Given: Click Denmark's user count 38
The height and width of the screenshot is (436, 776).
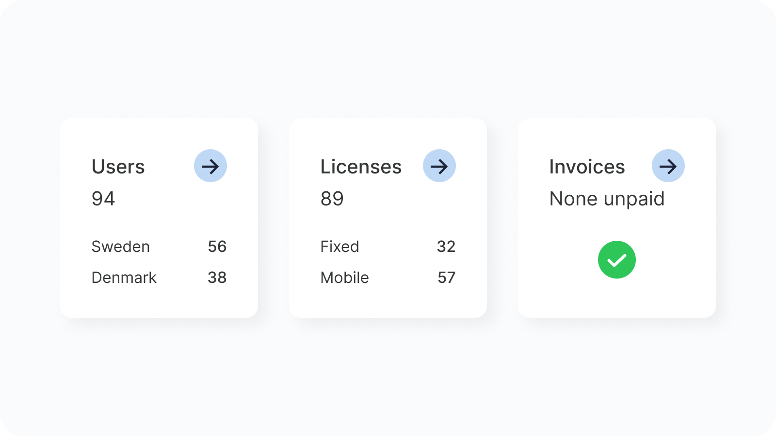Looking at the screenshot, I should click(x=217, y=278).
